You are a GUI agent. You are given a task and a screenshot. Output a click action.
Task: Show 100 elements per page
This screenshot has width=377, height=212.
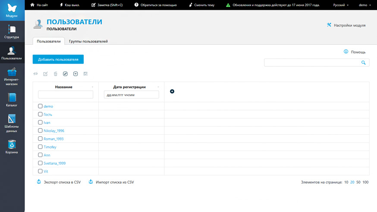365,182
